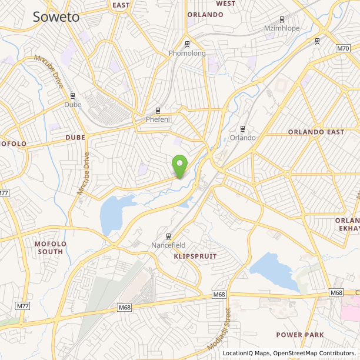Click the M68 shield near Modjadji Street
360x360 pixels.
[219, 295]
